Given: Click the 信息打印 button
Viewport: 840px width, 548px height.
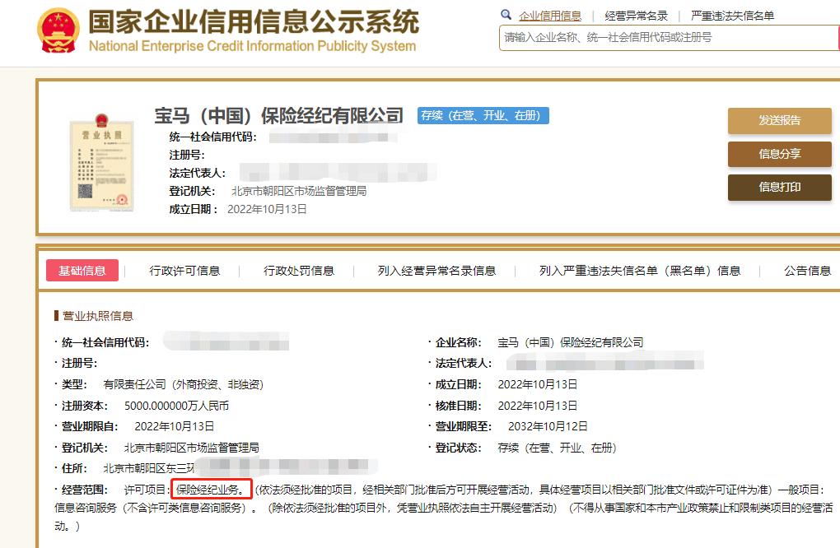Looking at the screenshot, I should pyautogui.click(x=778, y=188).
